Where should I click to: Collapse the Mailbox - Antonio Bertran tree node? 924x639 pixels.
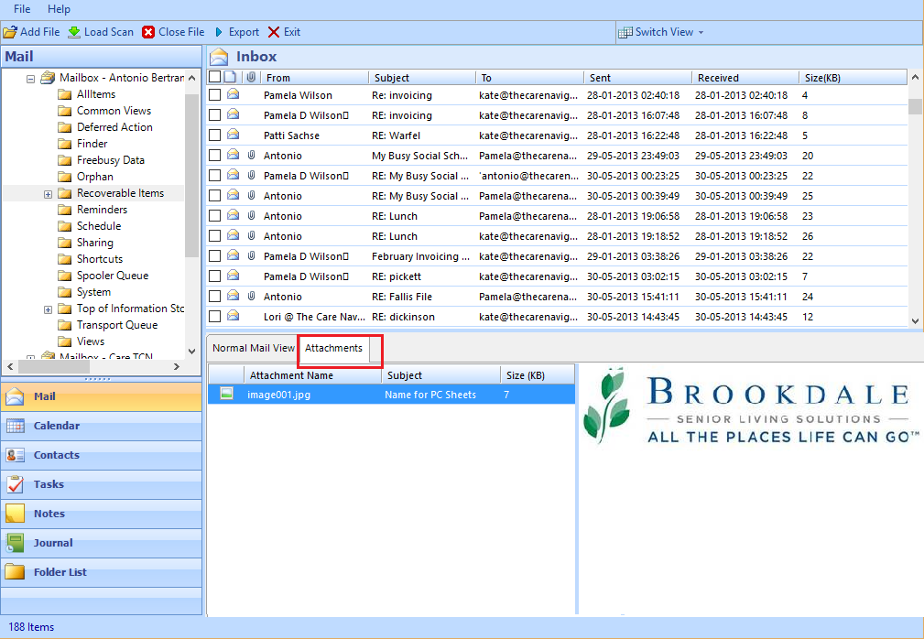(x=30, y=79)
